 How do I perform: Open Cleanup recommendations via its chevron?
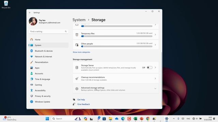point(155,79)
